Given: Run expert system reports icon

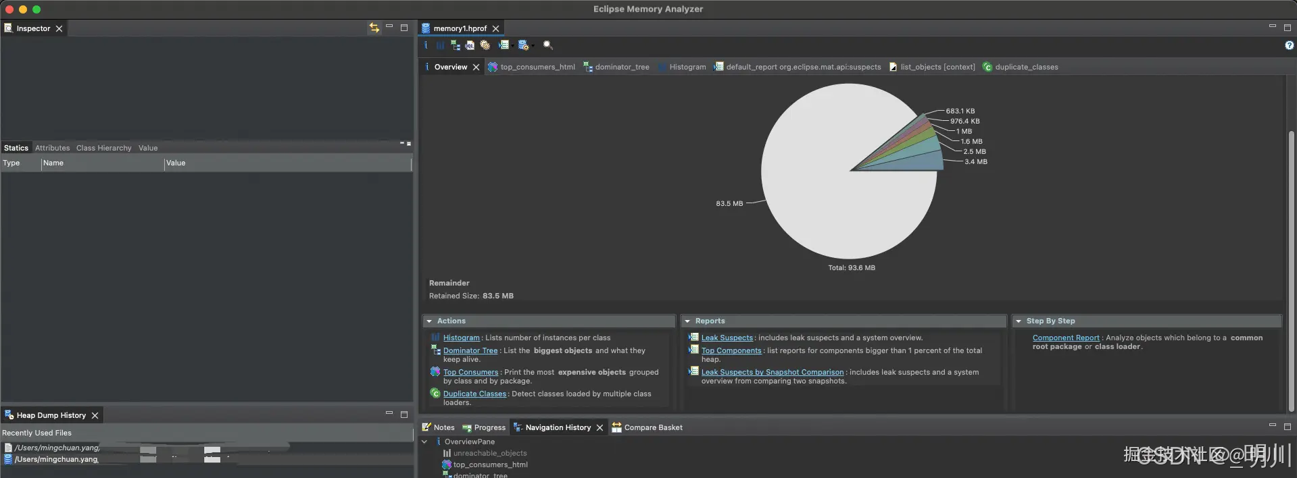Looking at the screenshot, I should 503,45.
